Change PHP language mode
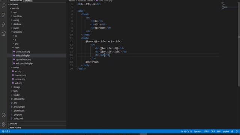 coord(219,132)
